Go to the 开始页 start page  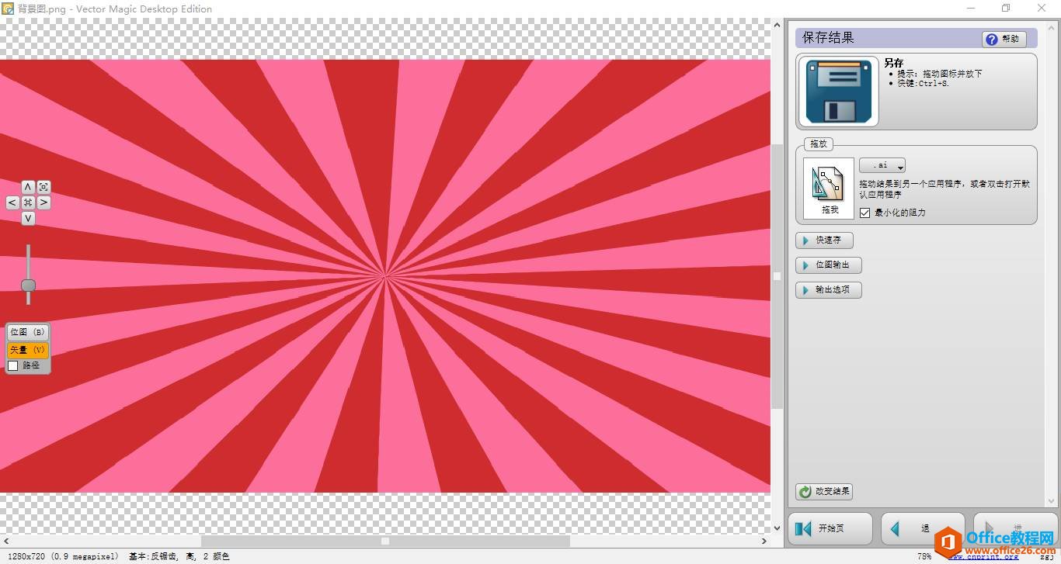831,529
